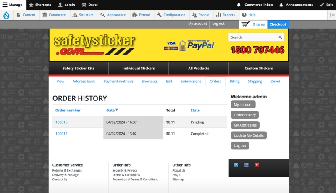Open the Devel gear menu
This screenshot has width=336, height=193.
coord(90,5)
